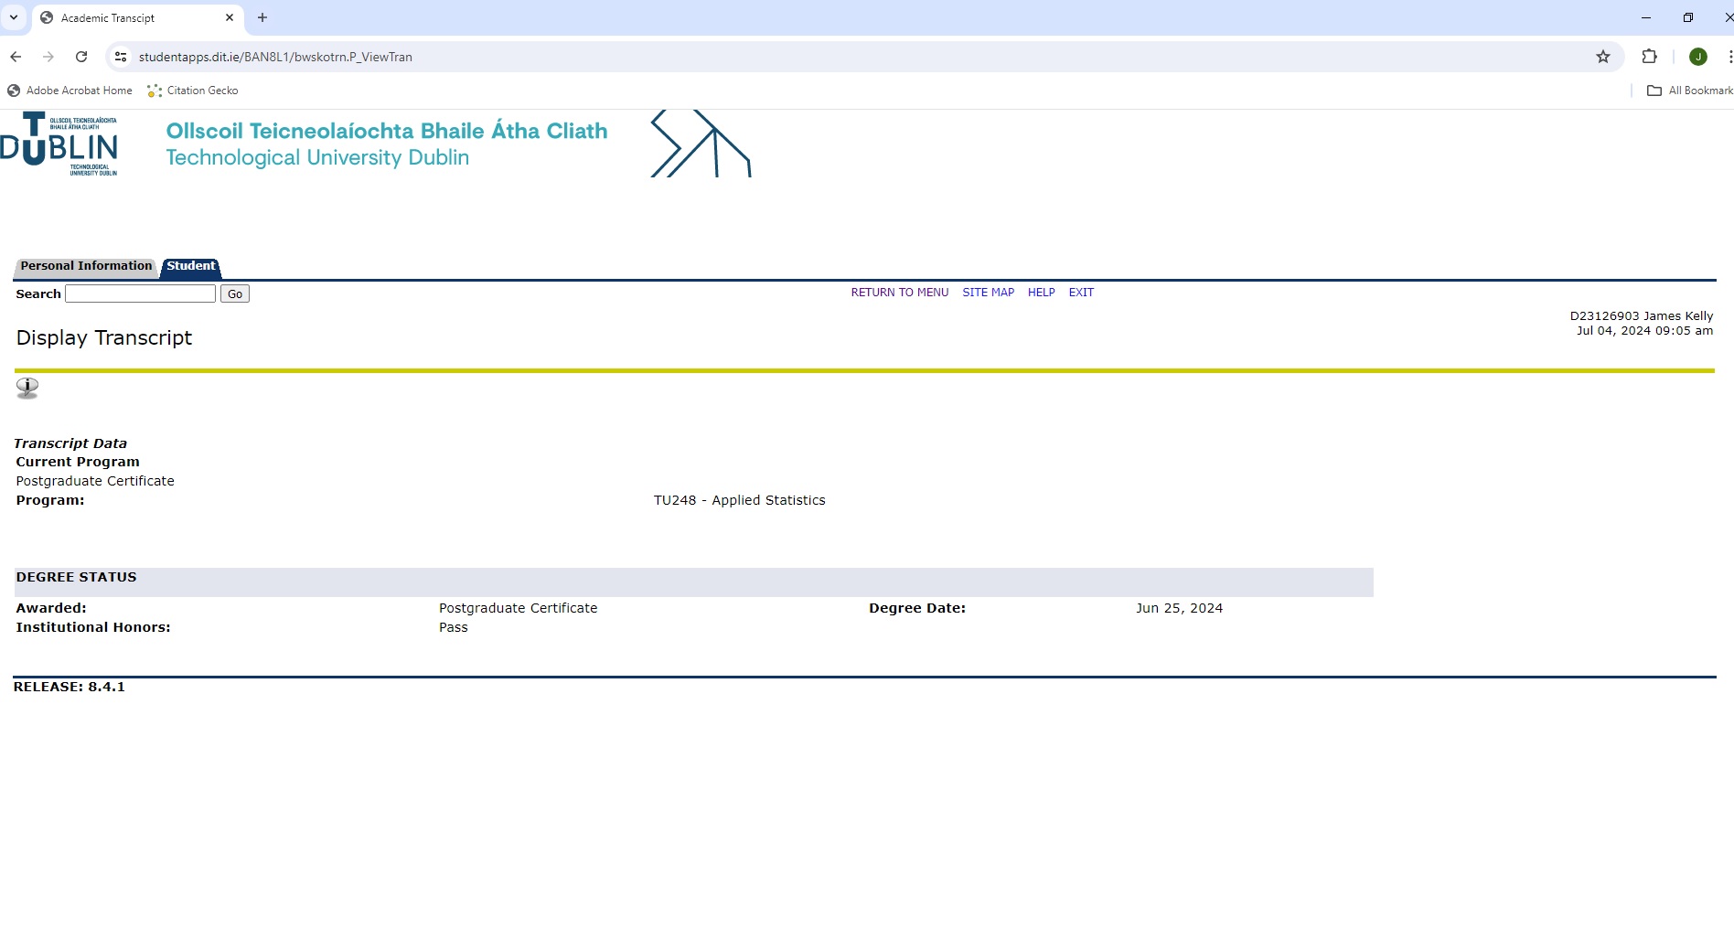
Task: Open the Chrome profile avatar J
Action: 1697,57
